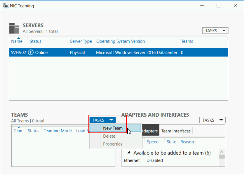Sort by Operating System Version column
The width and height of the screenshot is (244, 175).
pyautogui.click(x=121, y=41)
